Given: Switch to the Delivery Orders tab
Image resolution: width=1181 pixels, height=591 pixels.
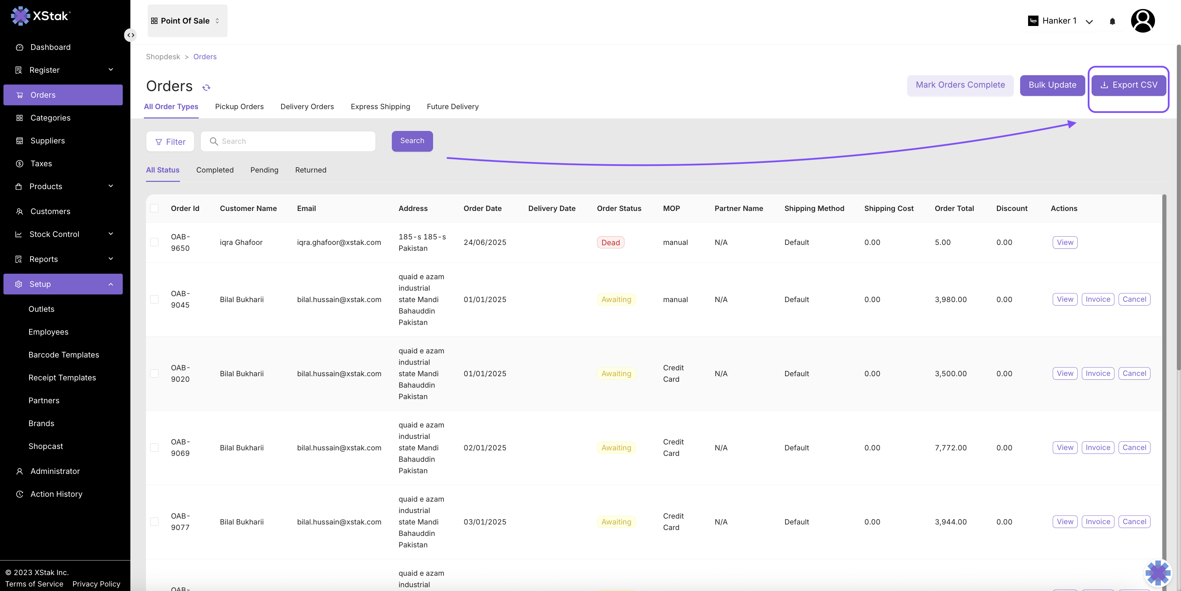Looking at the screenshot, I should (x=307, y=107).
